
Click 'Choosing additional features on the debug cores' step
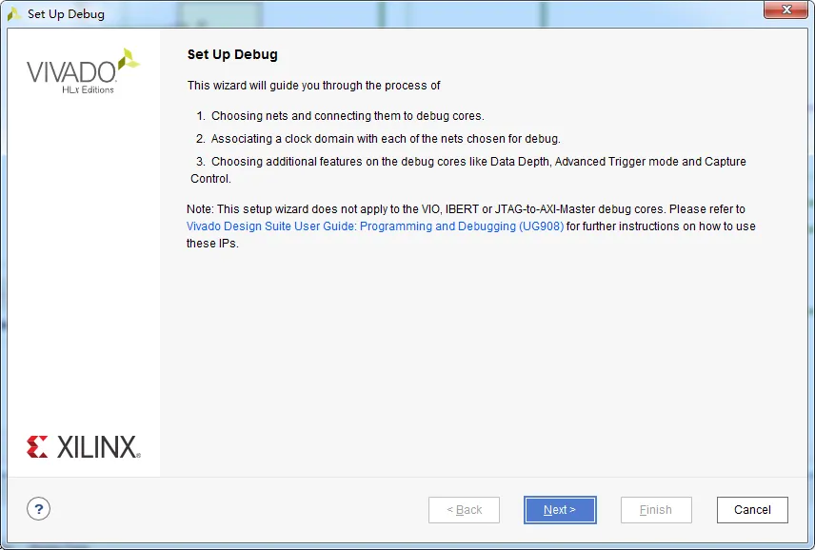click(x=468, y=169)
